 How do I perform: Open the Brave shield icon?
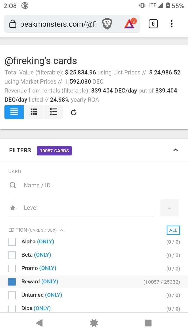(x=107, y=24)
